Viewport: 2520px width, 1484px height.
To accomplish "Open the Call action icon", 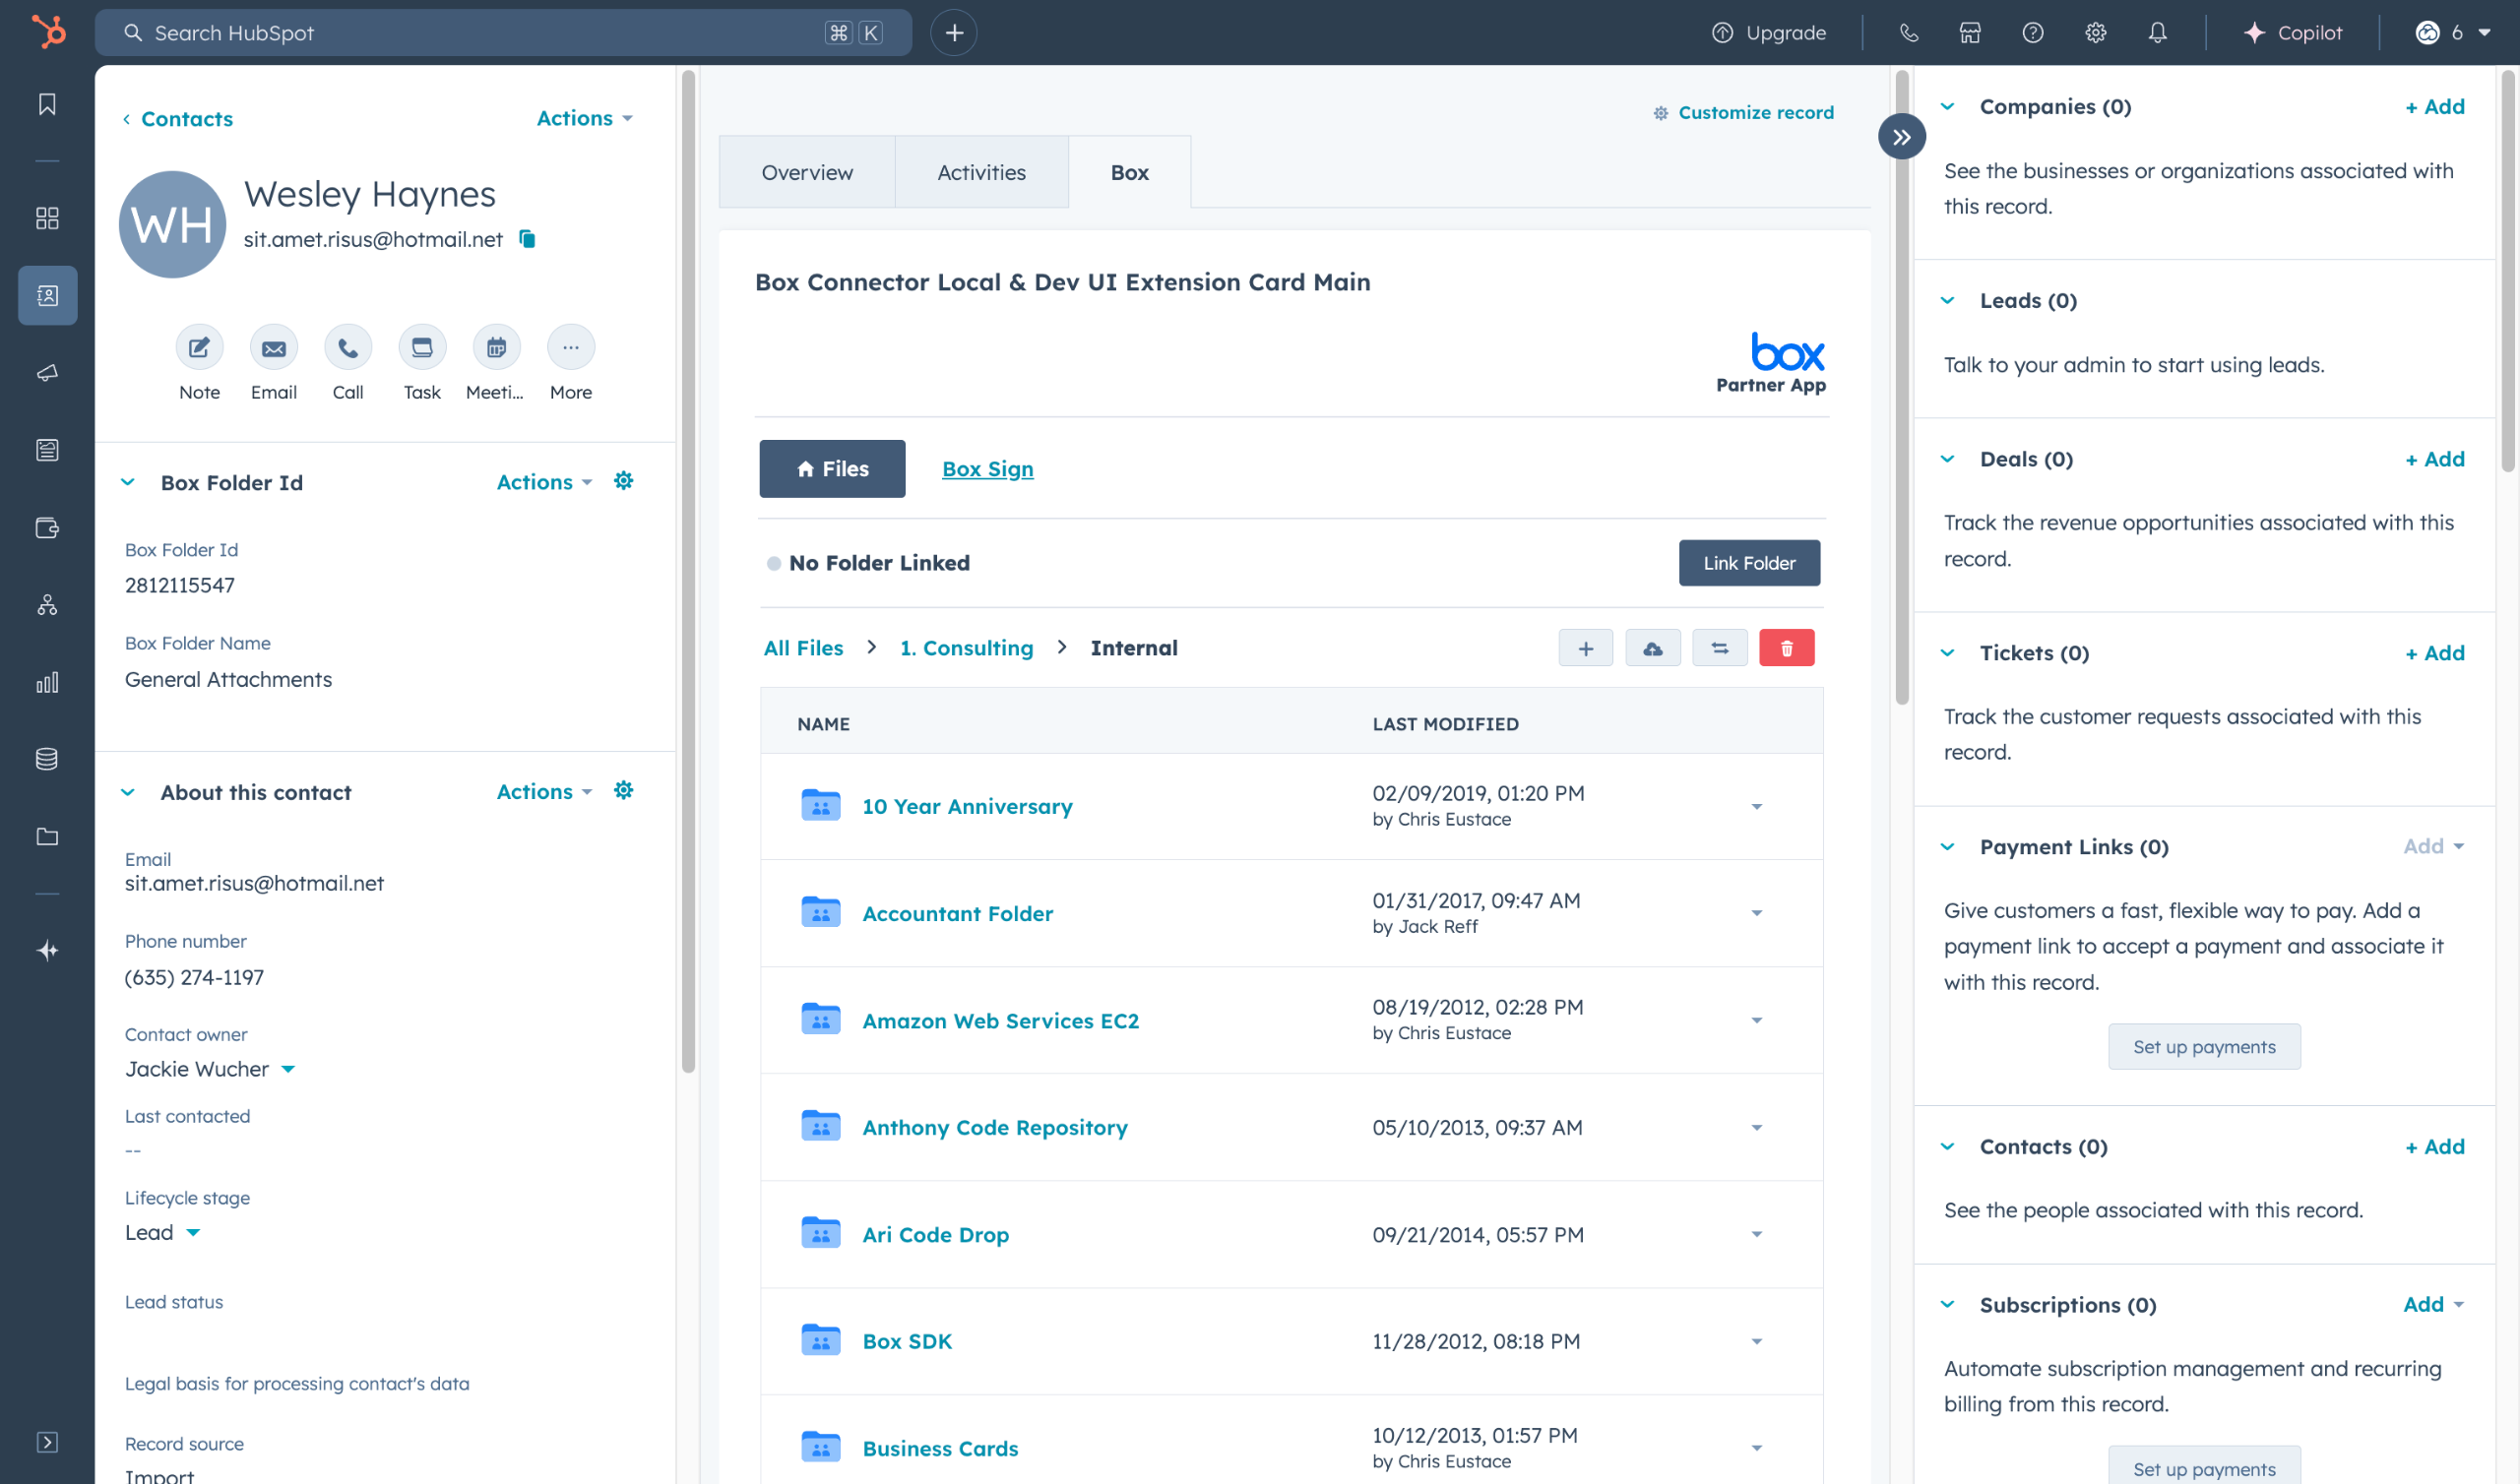I will tap(347, 348).
